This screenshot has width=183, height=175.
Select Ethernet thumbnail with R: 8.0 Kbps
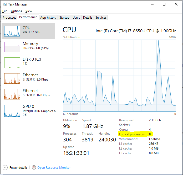tap(12, 78)
